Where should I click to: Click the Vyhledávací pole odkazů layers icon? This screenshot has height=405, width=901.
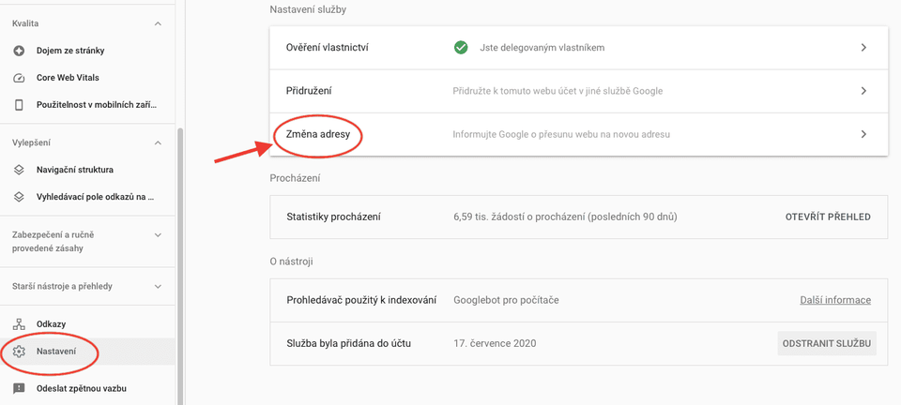(19, 197)
